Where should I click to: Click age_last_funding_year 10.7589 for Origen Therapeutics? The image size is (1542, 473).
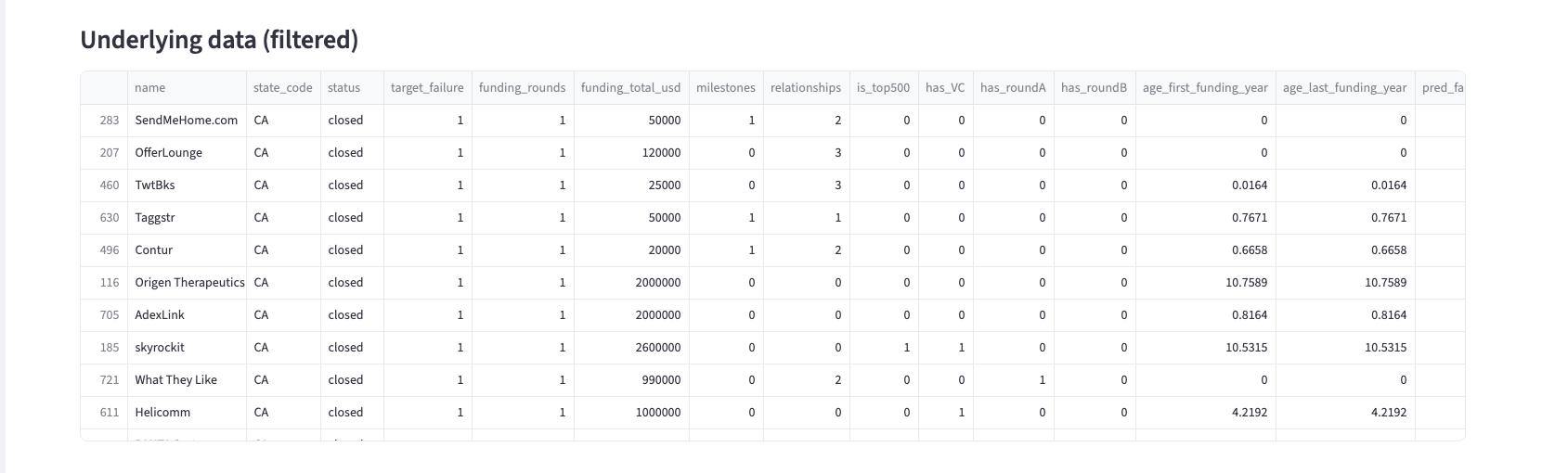pos(1344,283)
